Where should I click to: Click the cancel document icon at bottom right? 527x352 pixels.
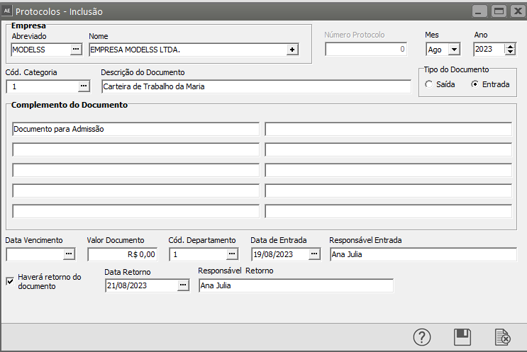click(503, 337)
